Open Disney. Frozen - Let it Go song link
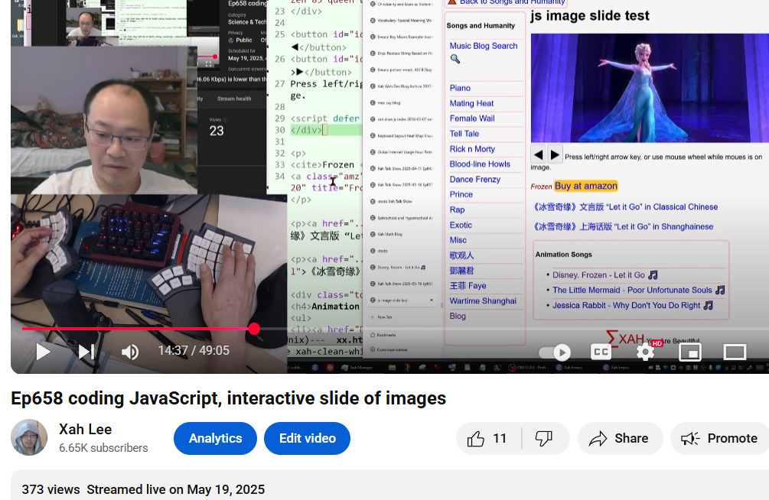This screenshot has width=769, height=500. point(604,275)
